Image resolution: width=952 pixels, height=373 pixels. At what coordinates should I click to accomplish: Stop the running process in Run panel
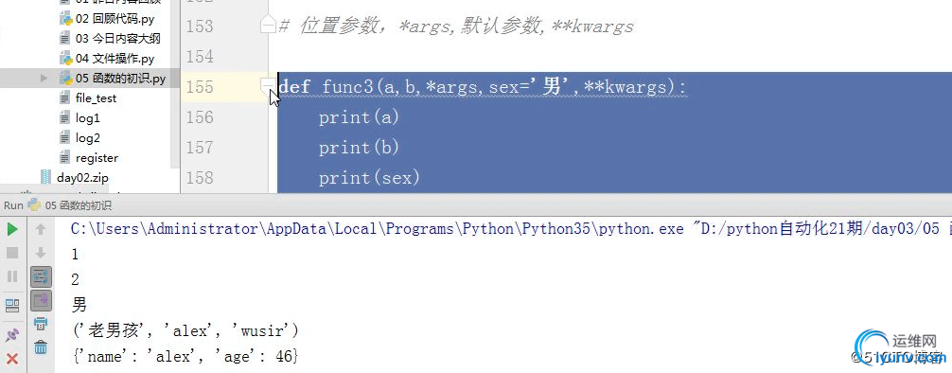click(x=12, y=253)
